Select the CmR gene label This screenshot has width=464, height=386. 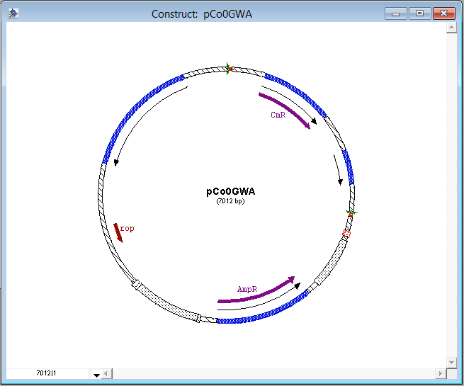(278, 115)
